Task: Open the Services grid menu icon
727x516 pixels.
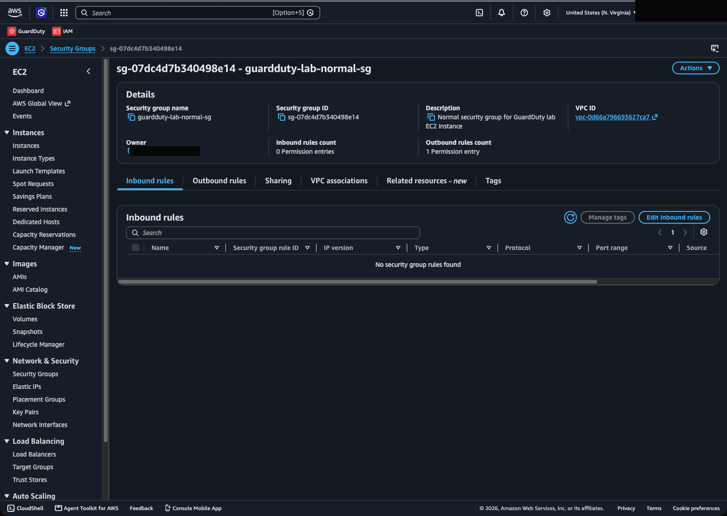Action: click(x=64, y=13)
